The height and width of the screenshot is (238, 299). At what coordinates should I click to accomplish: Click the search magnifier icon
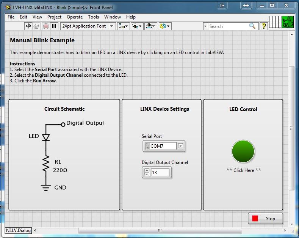[x=252, y=26]
